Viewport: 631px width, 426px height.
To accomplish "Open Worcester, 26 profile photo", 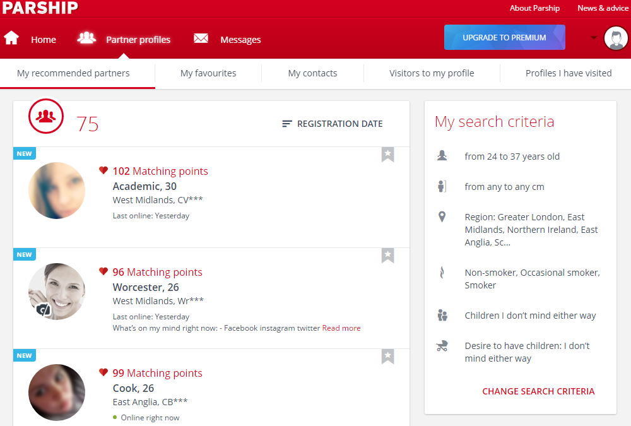I will tap(57, 292).
